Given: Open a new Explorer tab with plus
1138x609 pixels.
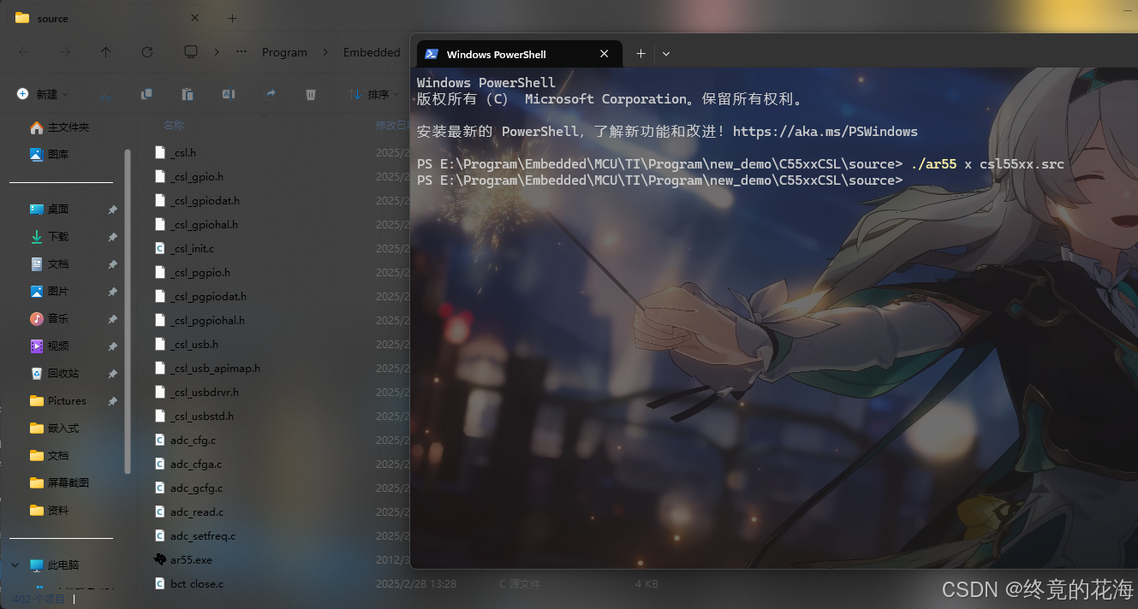Looking at the screenshot, I should click(232, 18).
